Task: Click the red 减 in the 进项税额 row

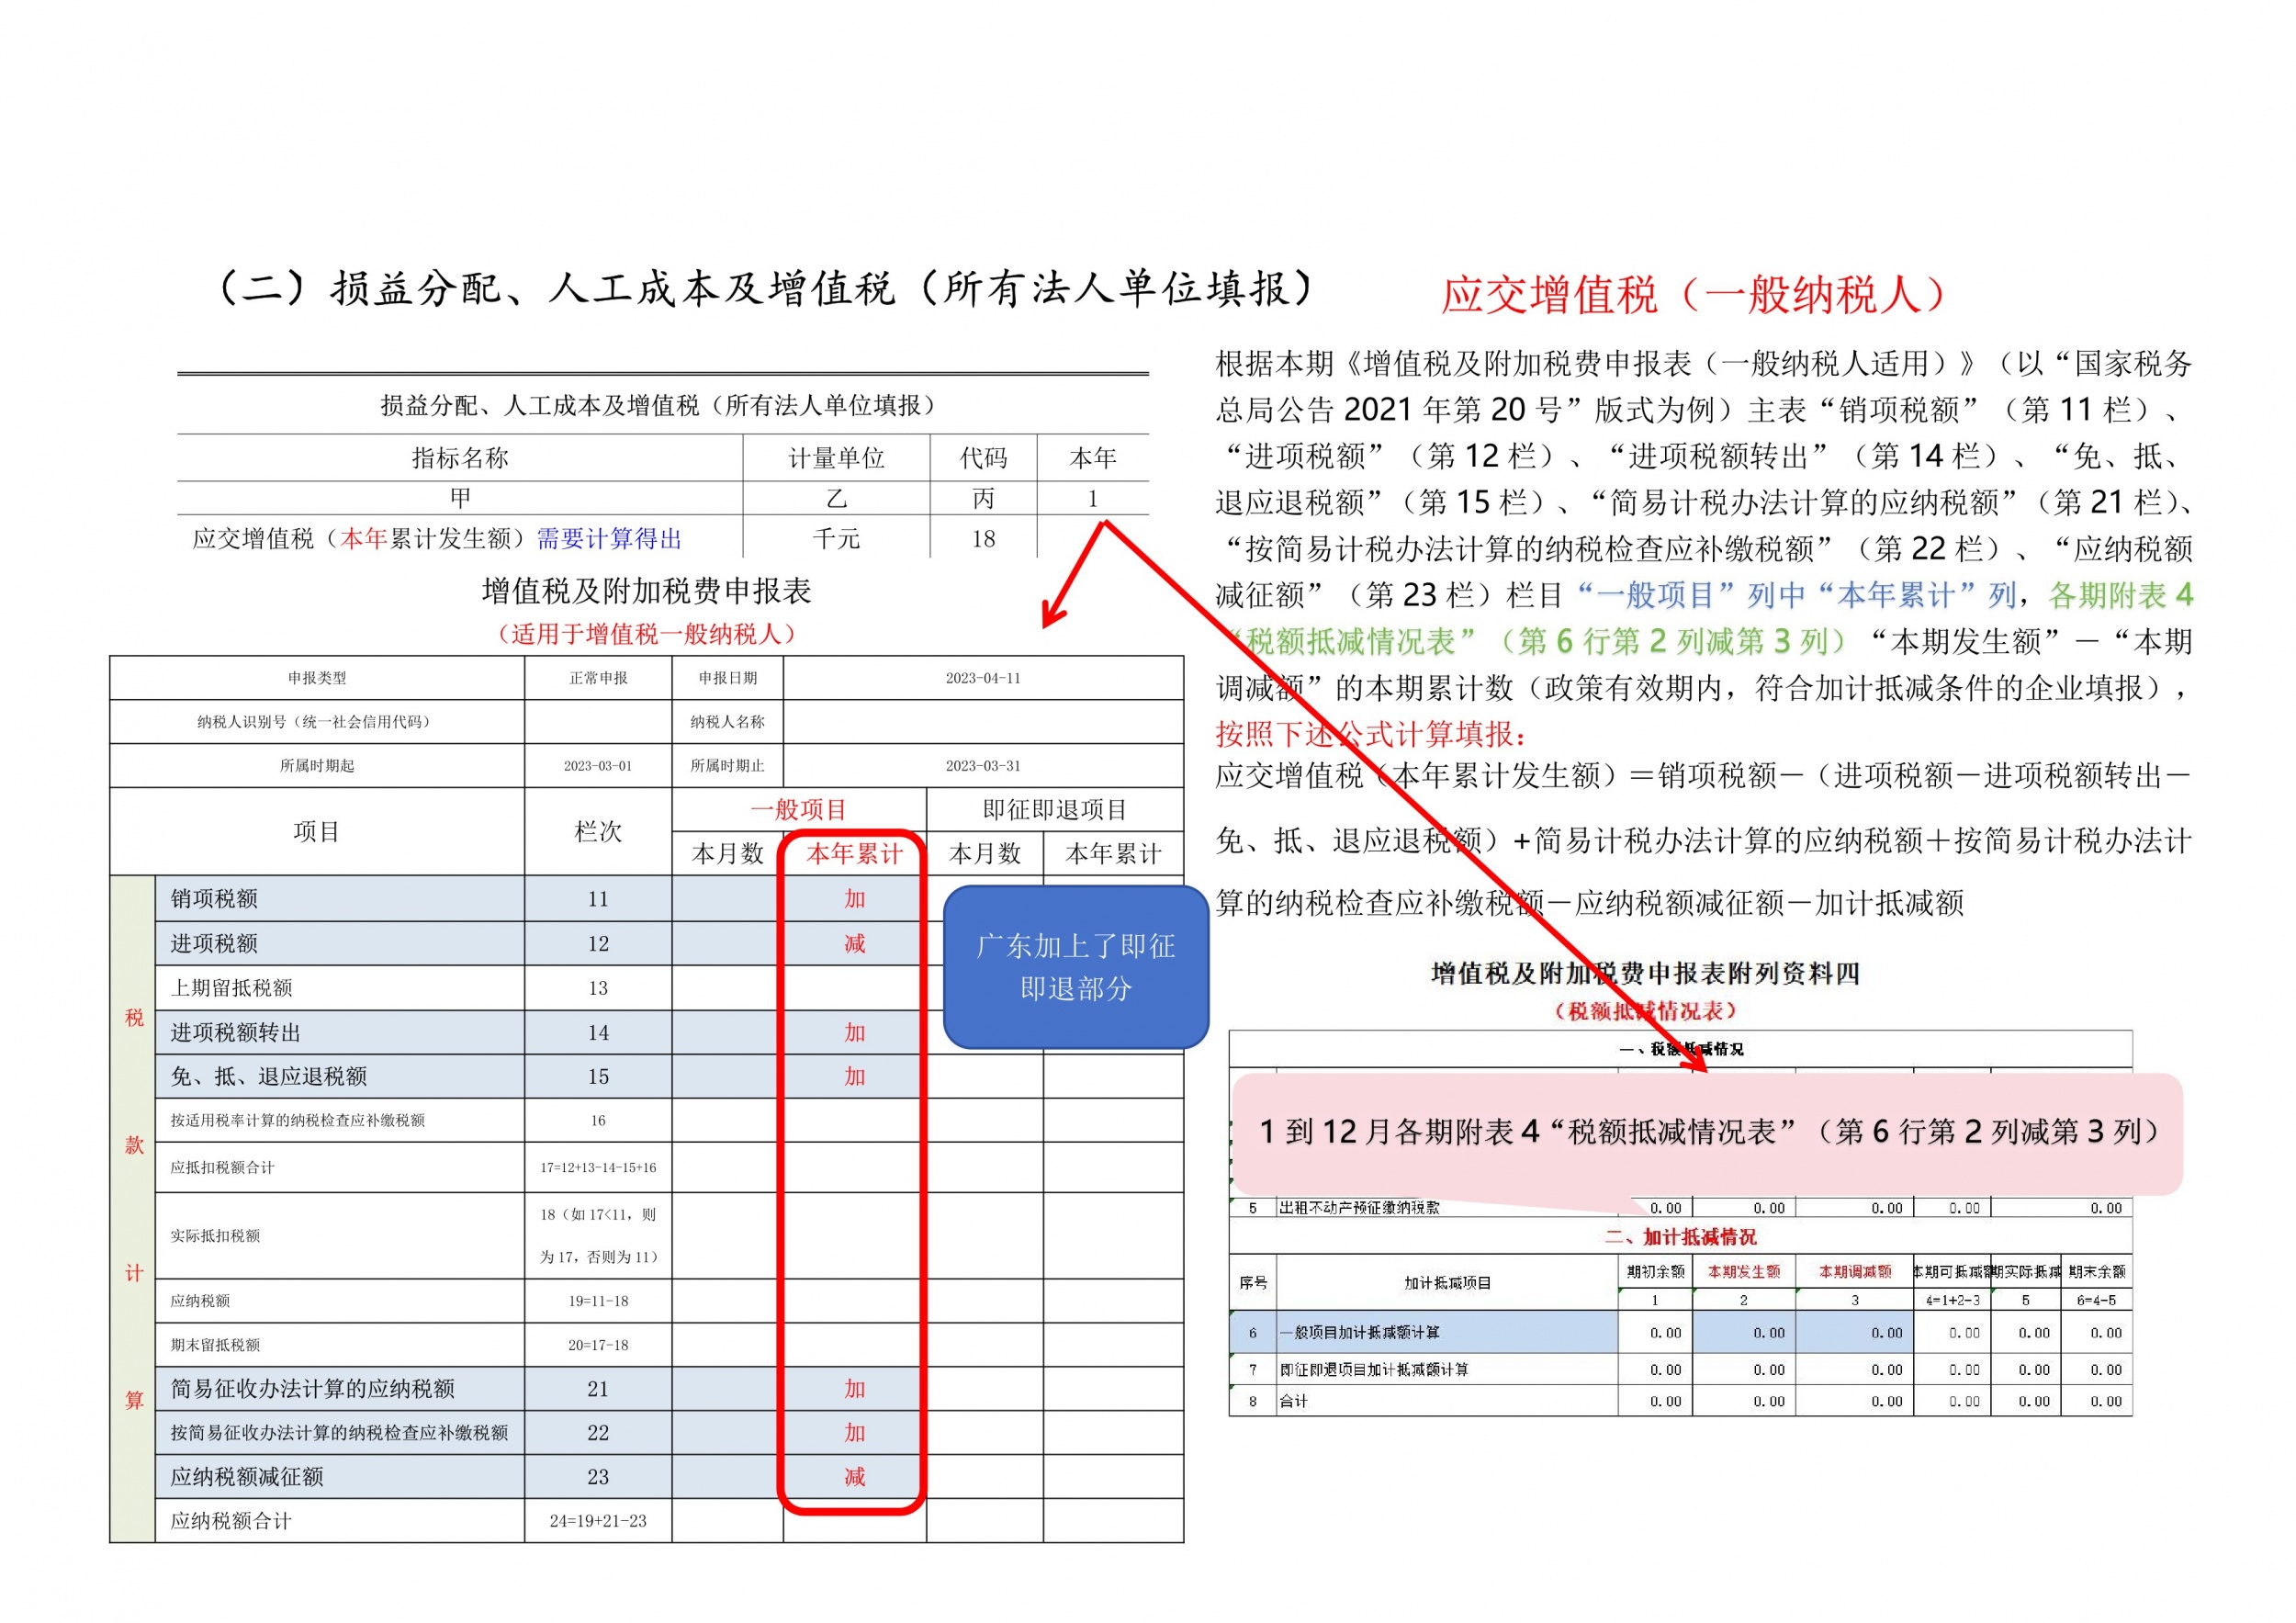Action: pos(854,943)
